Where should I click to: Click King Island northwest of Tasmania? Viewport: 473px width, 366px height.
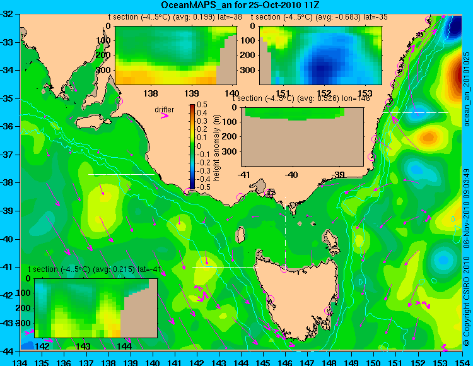(x=240, y=235)
